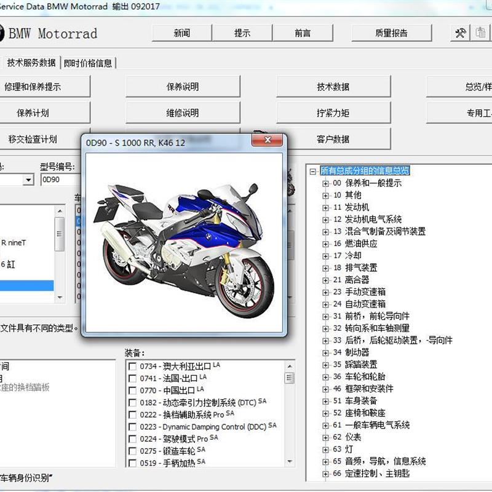Click 修理和保养提示 button
Screen dimensions: 492x492
pos(44,86)
